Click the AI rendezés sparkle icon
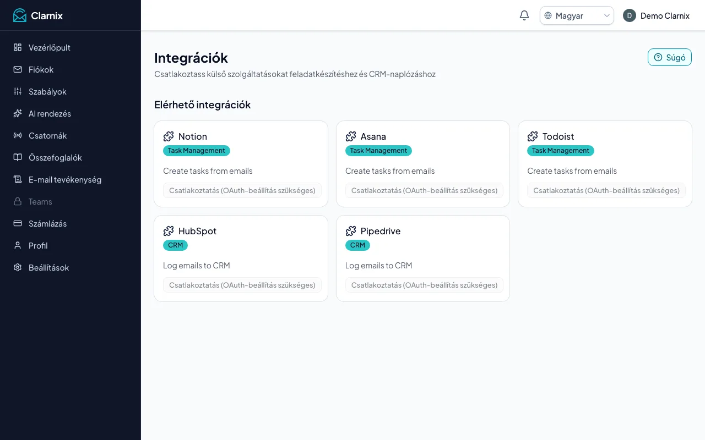 click(18, 113)
